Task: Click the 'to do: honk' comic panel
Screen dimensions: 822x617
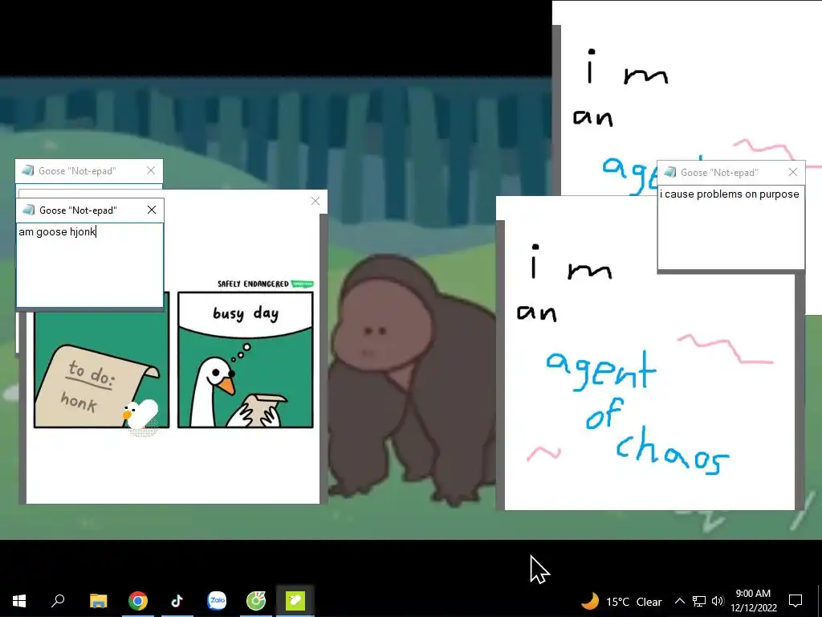Action: [x=101, y=370]
